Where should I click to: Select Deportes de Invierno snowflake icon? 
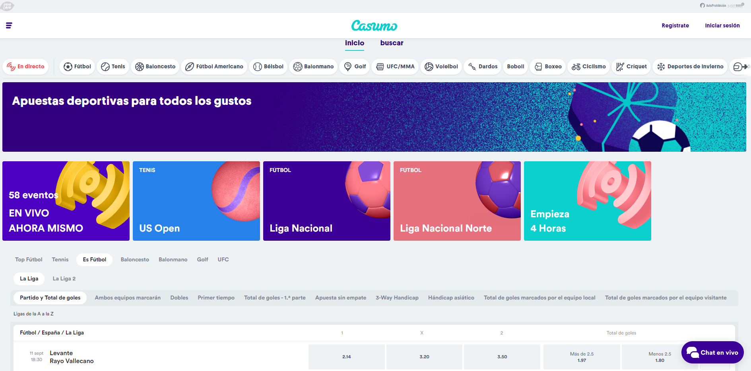[x=661, y=67]
